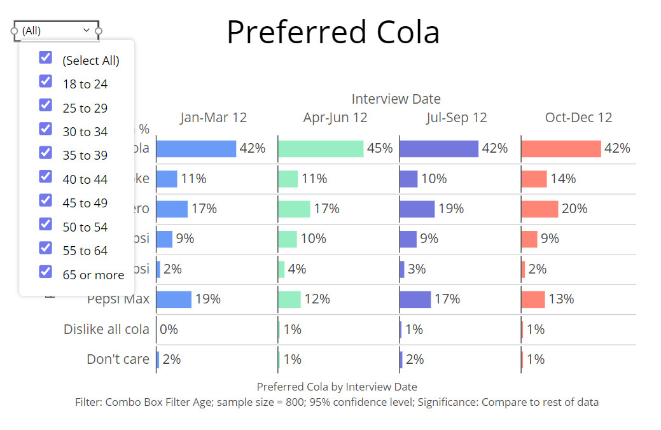
Task: Toggle the 35 to 39 checkbox
Action: (46, 153)
